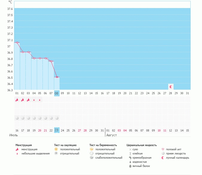Click the small spotting drop under day 05

pos(40,100)
